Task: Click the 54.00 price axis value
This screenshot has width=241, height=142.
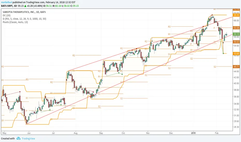Action: point(236,46)
